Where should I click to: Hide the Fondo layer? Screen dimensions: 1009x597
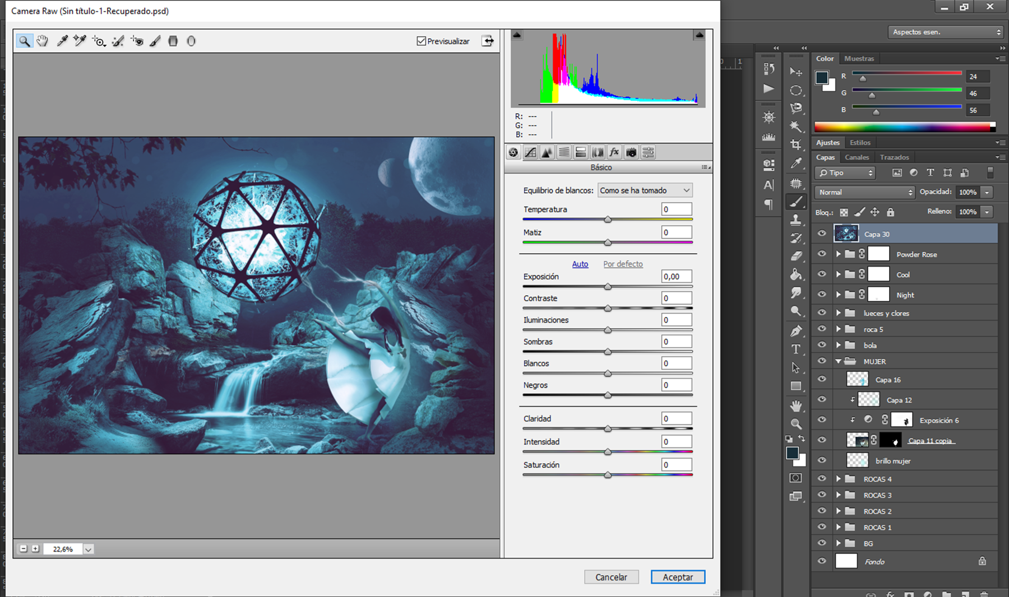tap(822, 561)
